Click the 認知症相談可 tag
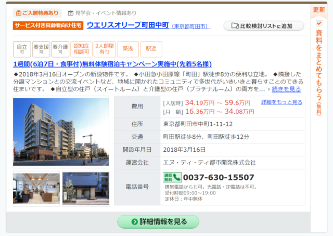The image size is (333, 236). 81,49
